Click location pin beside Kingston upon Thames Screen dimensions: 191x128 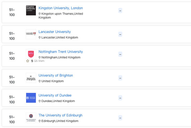click(40, 14)
